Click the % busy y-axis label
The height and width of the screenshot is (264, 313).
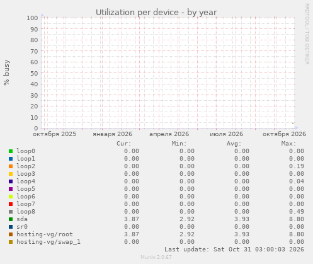pos(7,72)
